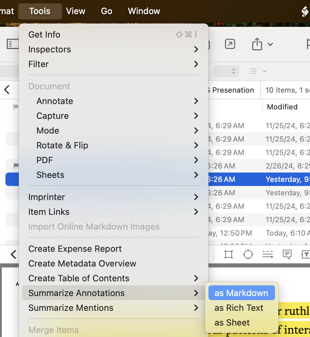The height and width of the screenshot is (337, 310).
Task: Click the Modified column header
Action: tap(282, 107)
